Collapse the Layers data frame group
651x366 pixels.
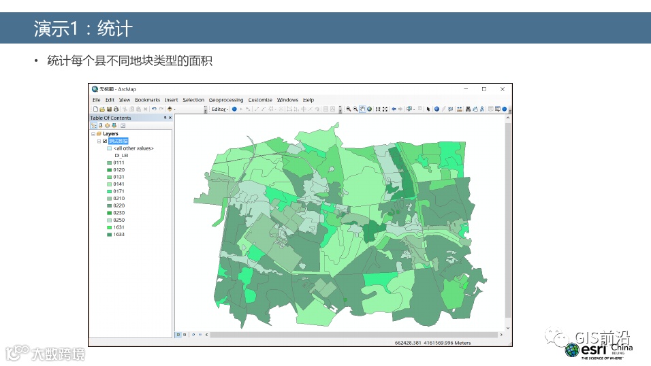[93, 134]
